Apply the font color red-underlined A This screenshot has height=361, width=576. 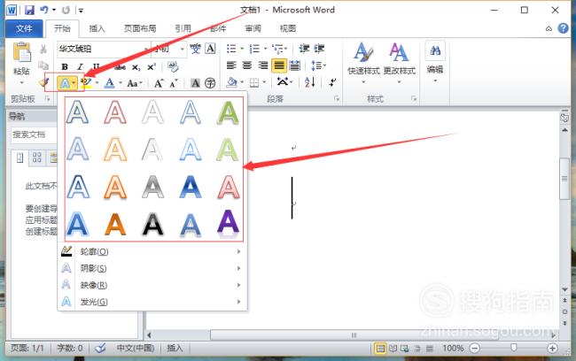point(110,83)
